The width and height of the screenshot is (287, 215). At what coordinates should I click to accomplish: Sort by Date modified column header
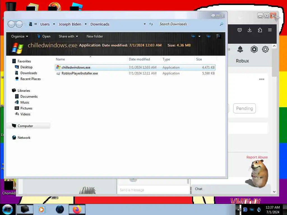click(144, 59)
